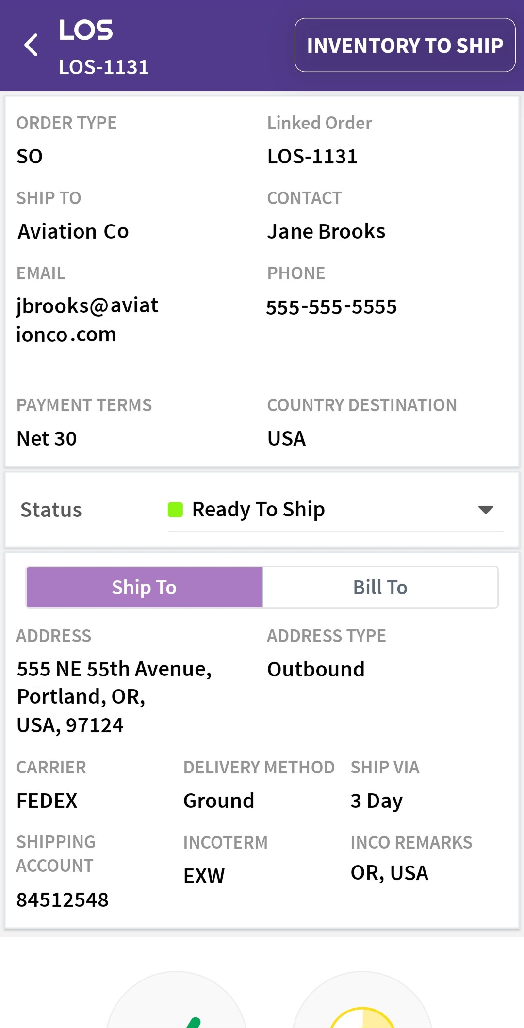Tap the EXW incoterm value

[x=204, y=876]
